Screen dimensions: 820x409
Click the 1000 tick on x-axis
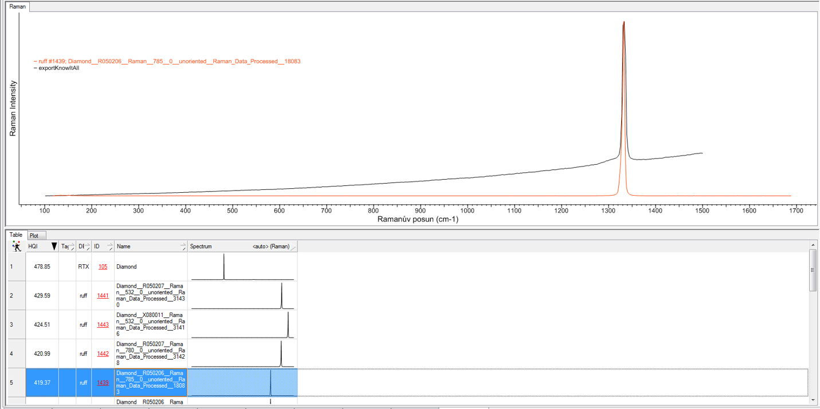coord(467,211)
